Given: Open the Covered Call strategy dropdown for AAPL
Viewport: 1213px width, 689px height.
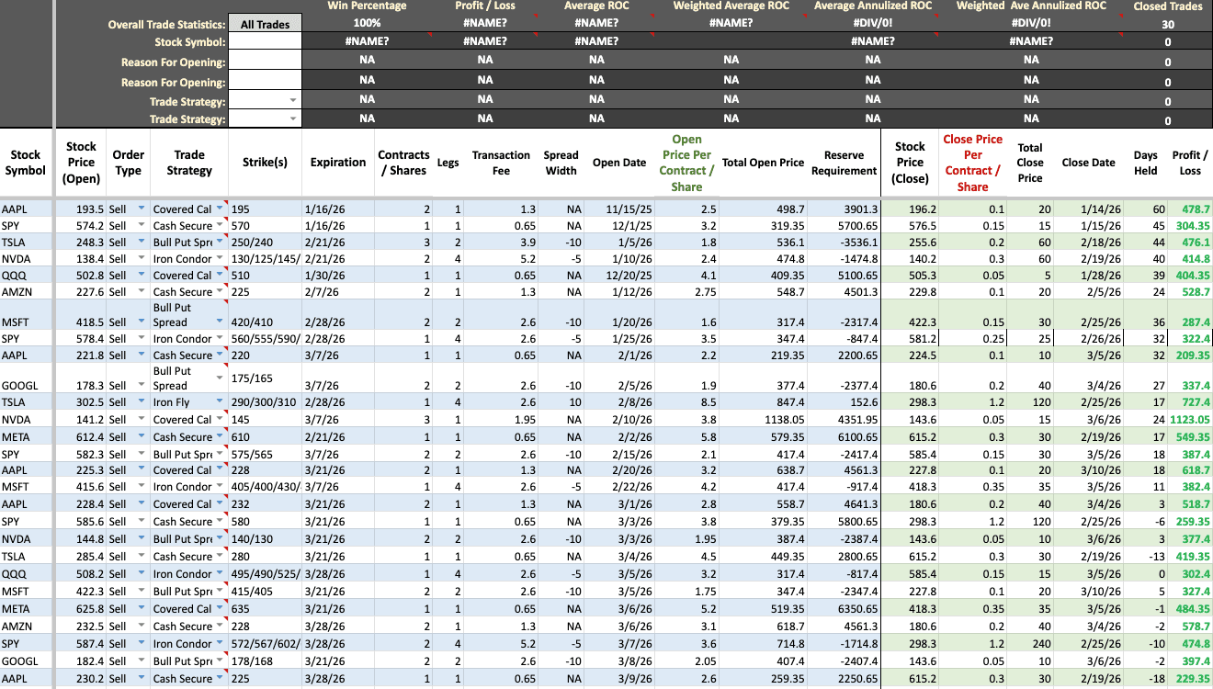Looking at the screenshot, I should click(x=218, y=209).
